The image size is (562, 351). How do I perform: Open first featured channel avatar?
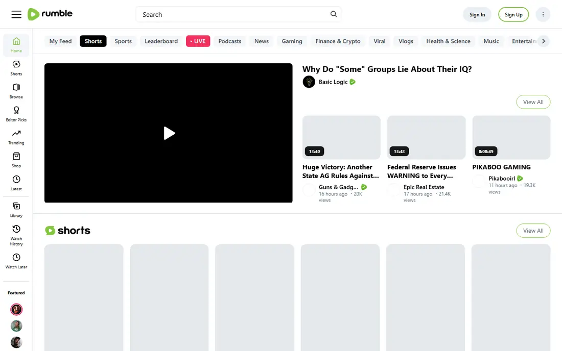pyautogui.click(x=16, y=309)
